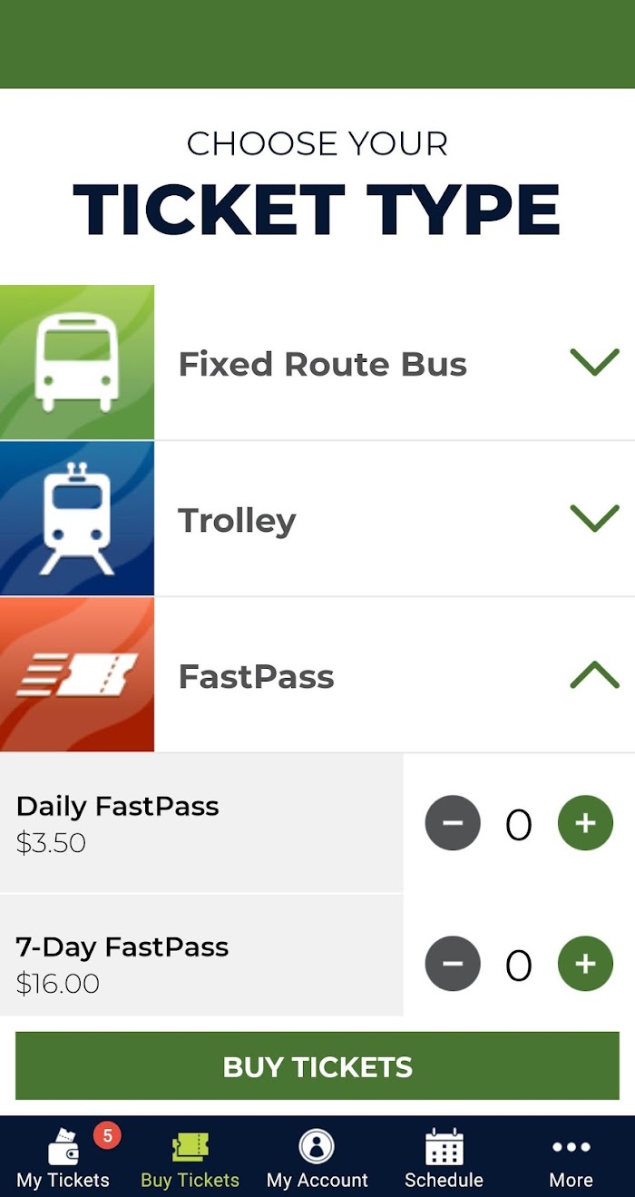
Task: Open the Schedule calendar icon
Action: [x=444, y=1147]
